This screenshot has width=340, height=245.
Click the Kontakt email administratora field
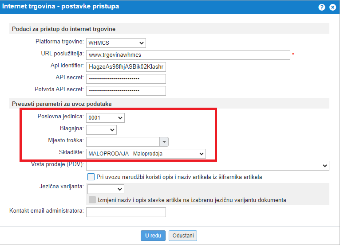click(x=126, y=212)
